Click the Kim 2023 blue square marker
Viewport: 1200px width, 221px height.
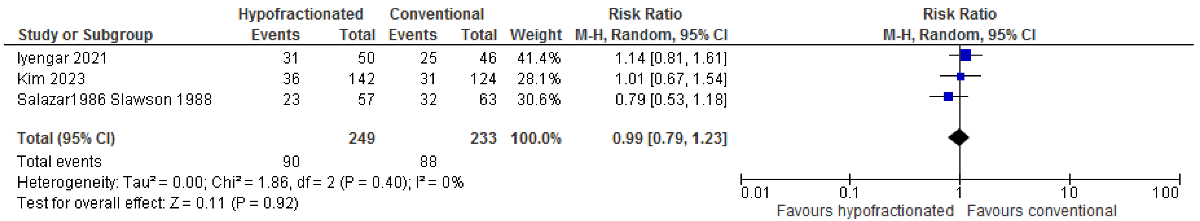[x=960, y=76]
